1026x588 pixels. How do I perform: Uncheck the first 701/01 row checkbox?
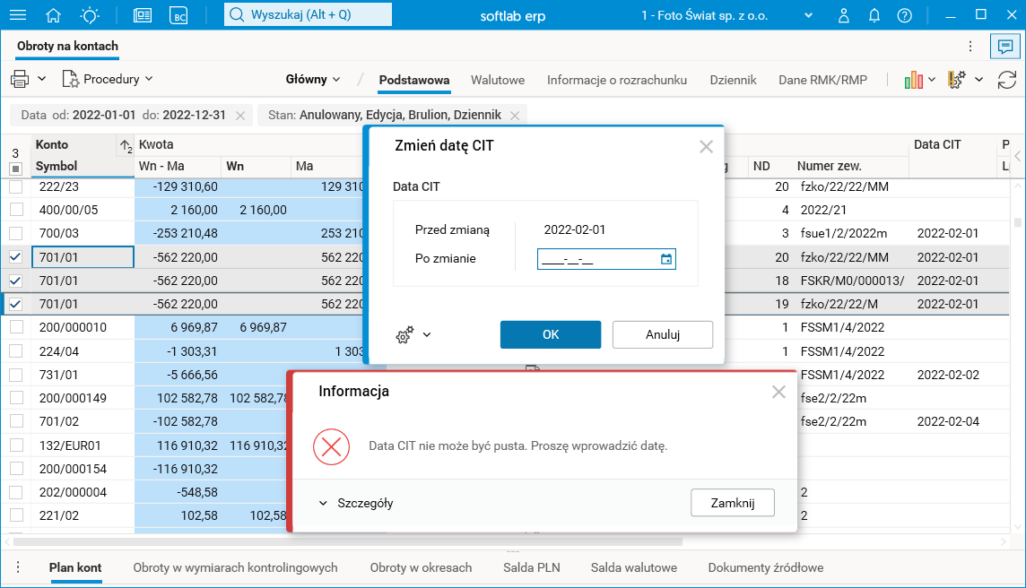16,257
